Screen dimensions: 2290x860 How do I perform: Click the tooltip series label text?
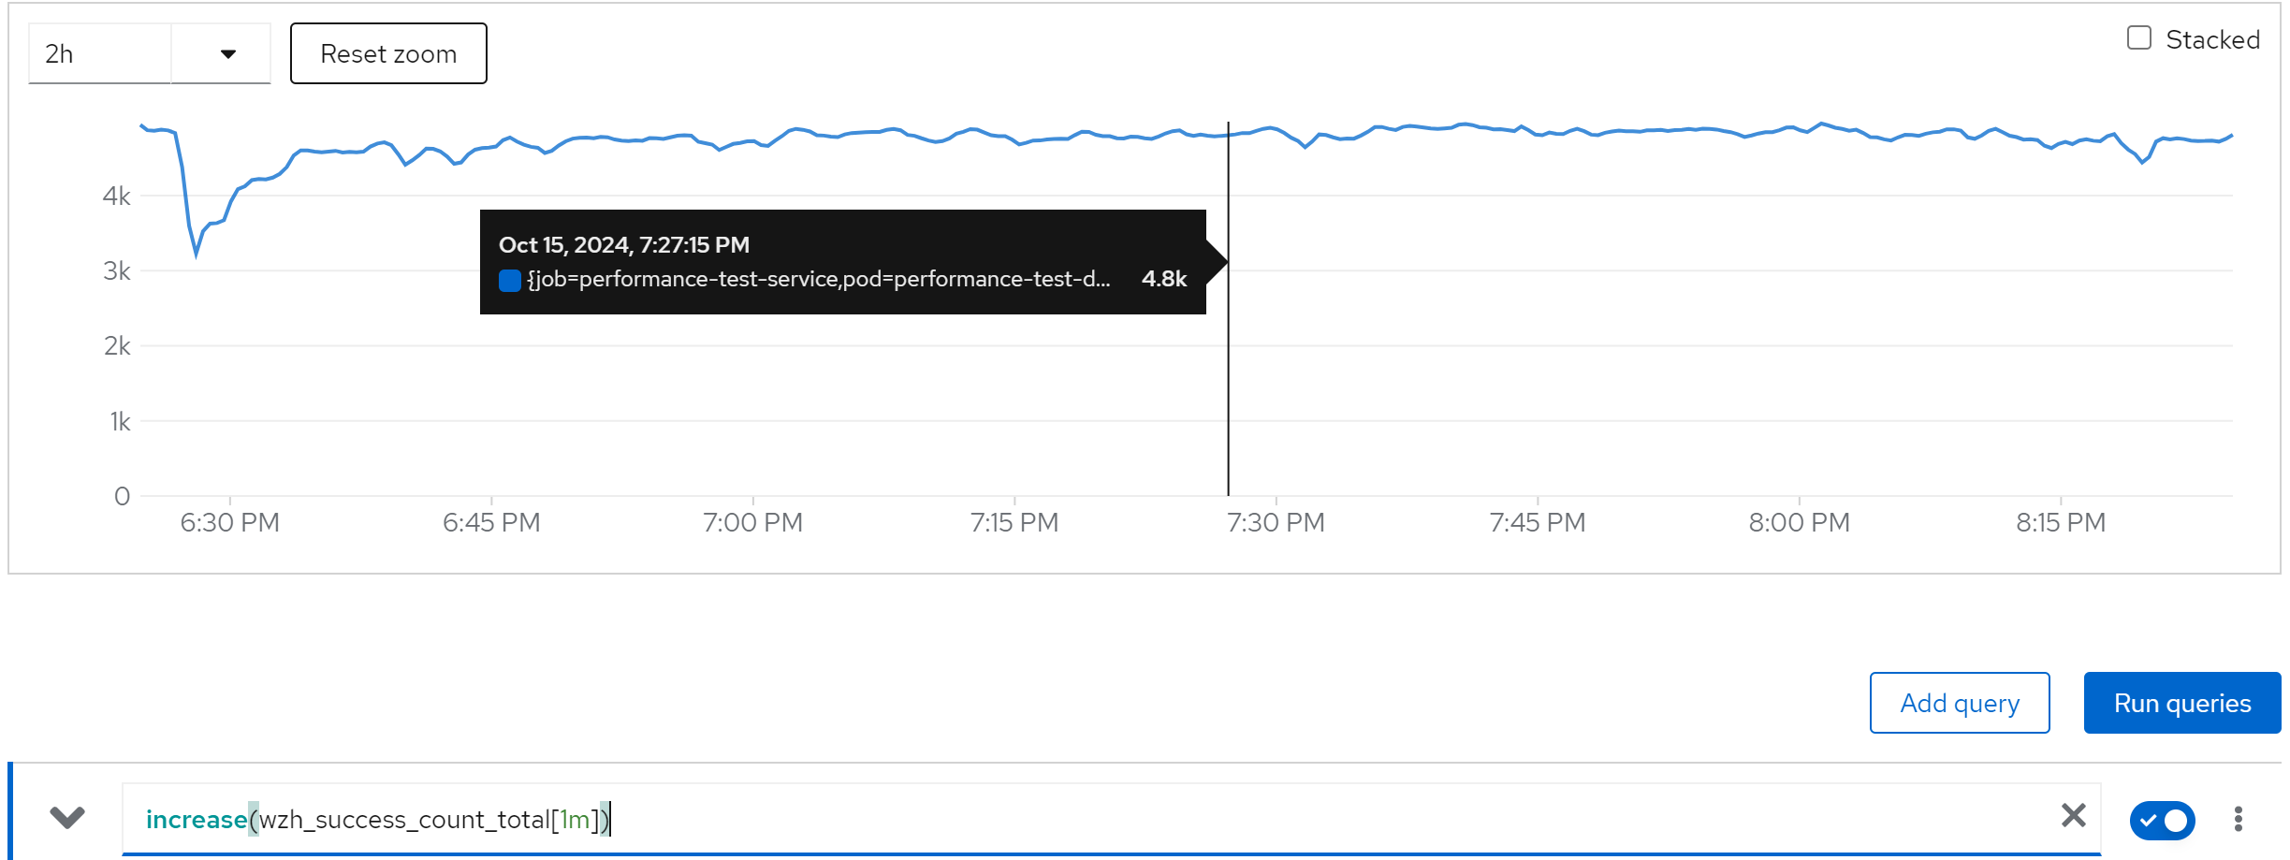click(818, 279)
